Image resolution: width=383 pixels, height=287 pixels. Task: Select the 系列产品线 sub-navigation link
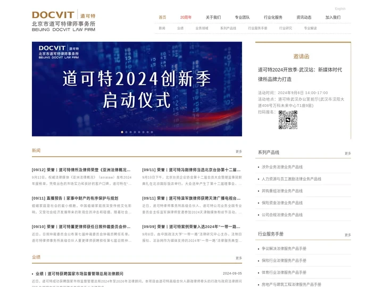pyautogui.click(x=228, y=28)
